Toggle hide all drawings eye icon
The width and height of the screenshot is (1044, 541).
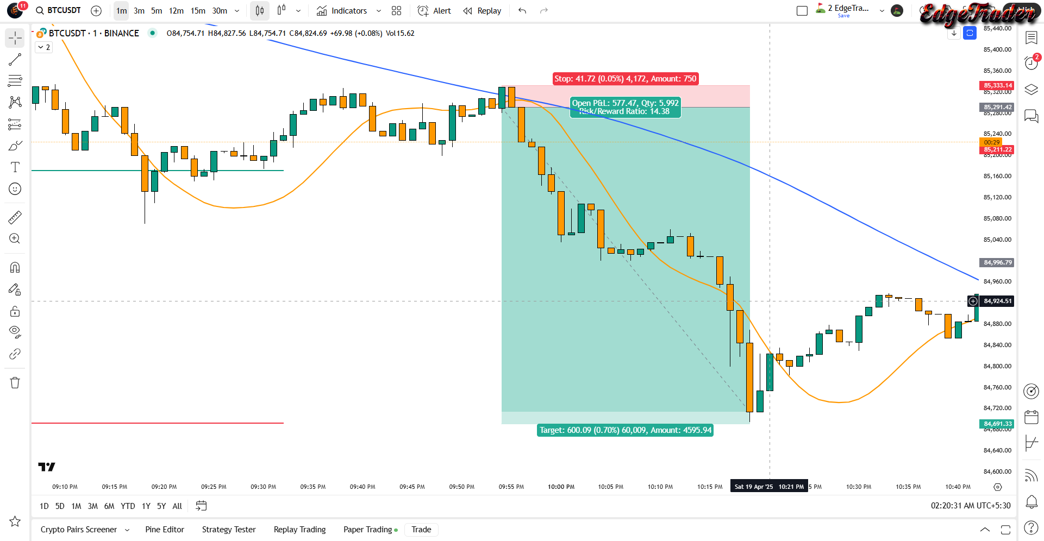click(x=15, y=332)
